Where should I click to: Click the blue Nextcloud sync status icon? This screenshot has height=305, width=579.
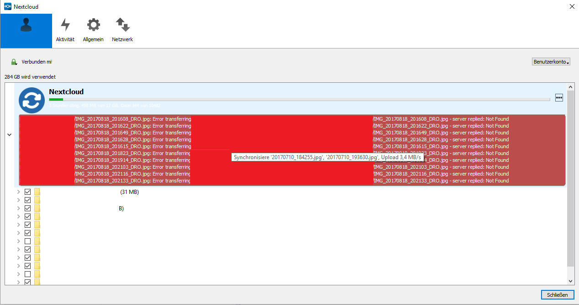(32, 100)
